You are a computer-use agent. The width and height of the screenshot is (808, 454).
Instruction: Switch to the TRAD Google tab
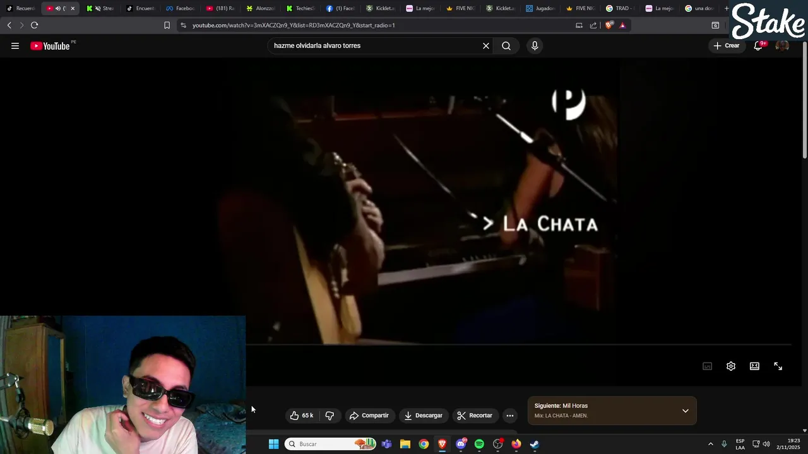(620, 8)
